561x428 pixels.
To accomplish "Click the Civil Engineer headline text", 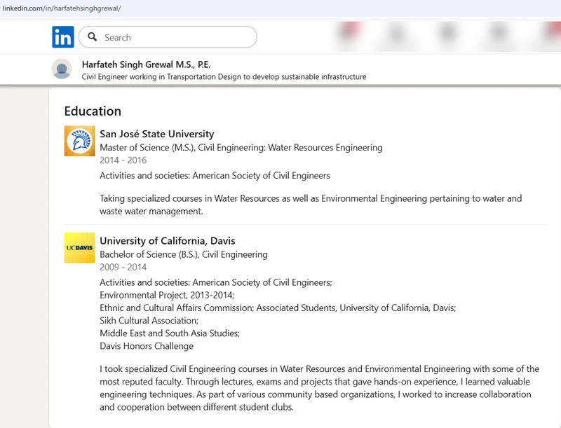I will pos(224,76).
